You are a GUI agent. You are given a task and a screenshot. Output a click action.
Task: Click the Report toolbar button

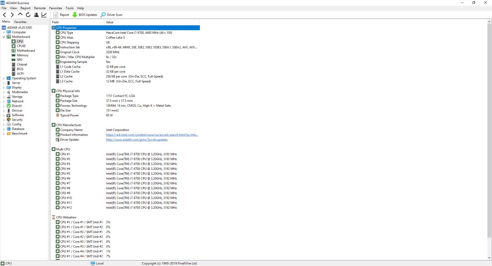[x=61, y=15]
